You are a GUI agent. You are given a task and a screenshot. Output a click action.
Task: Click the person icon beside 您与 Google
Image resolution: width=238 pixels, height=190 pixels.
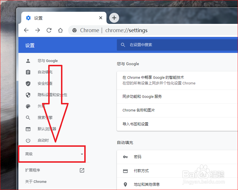pos(28,61)
